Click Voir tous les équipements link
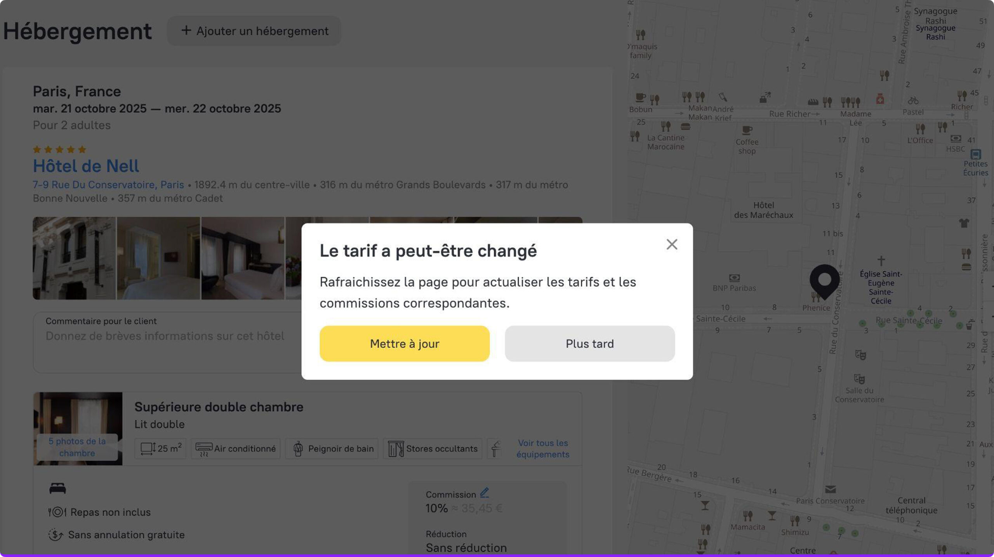Image resolution: width=994 pixels, height=557 pixels. pyautogui.click(x=542, y=449)
